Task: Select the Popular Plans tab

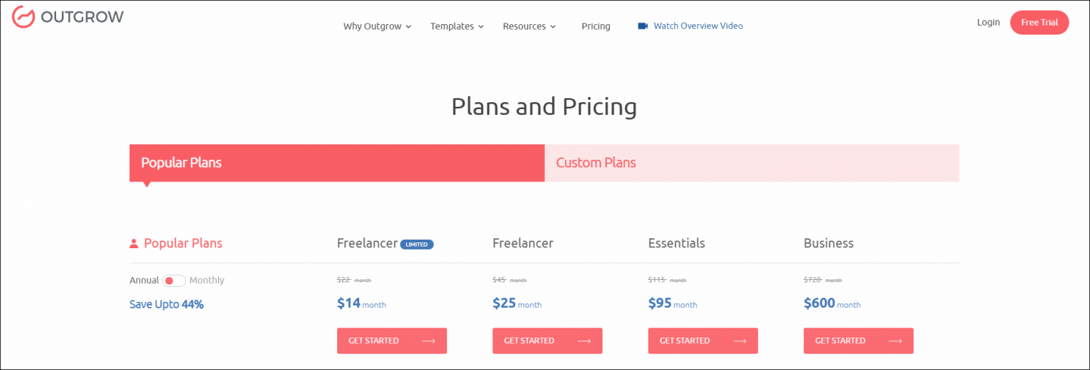Action: click(x=336, y=163)
